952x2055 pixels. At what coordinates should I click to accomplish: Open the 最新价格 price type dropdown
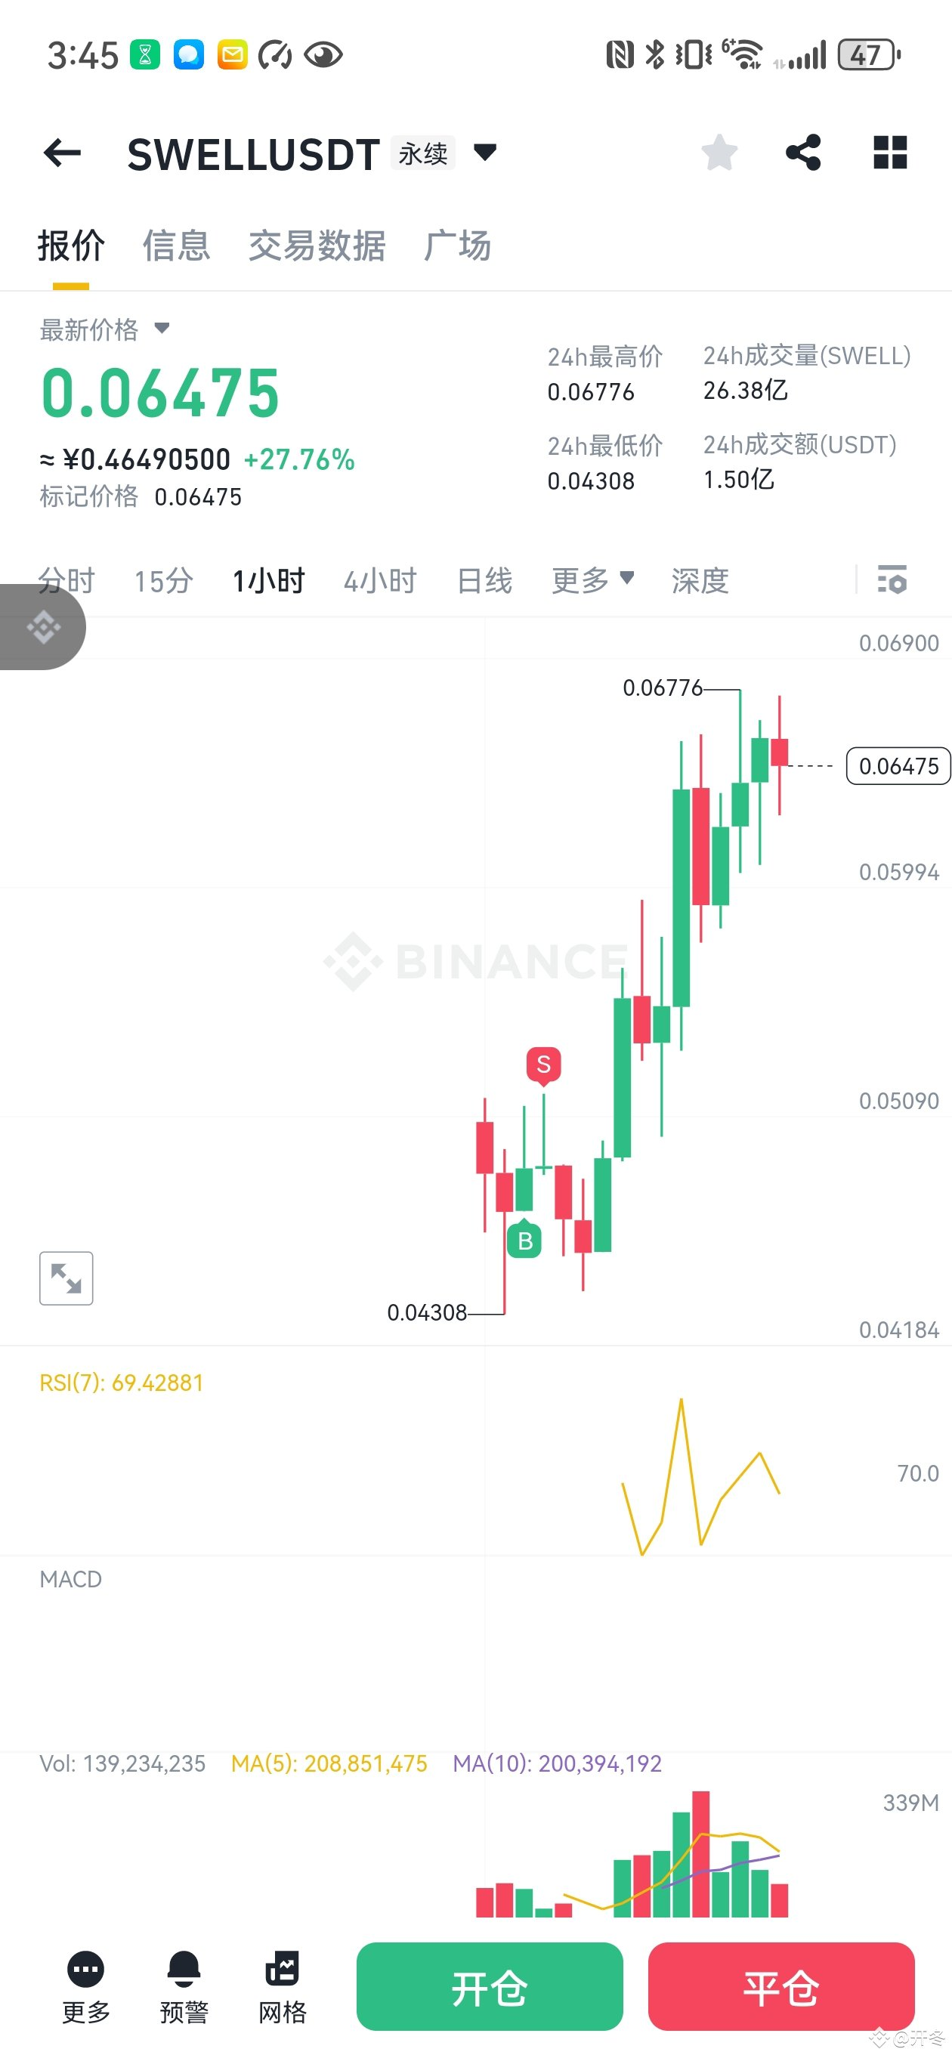(162, 328)
